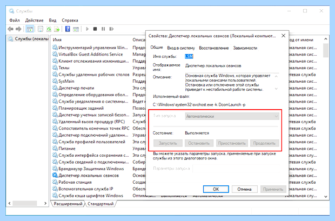Select the VirtualBox Guest Additions Service row
The height and width of the screenshot is (221, 335).
coord(91,54)
